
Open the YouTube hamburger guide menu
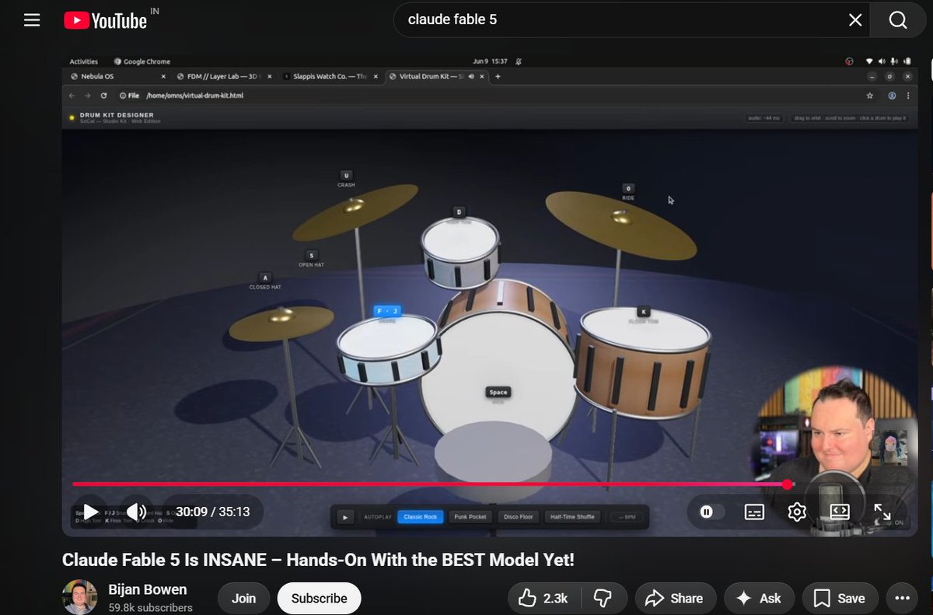[32, 20]
